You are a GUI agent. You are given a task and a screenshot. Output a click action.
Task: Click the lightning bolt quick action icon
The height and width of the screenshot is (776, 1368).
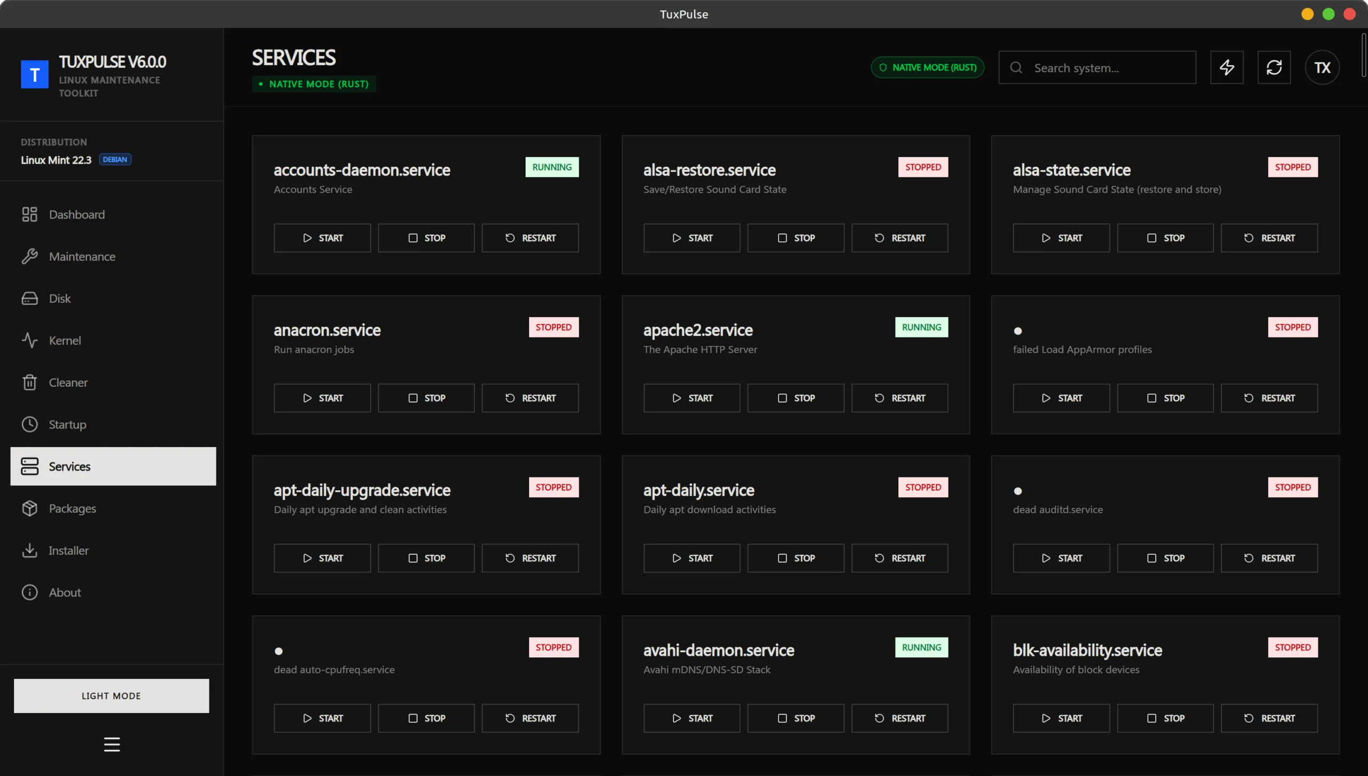pos(1226,67)
